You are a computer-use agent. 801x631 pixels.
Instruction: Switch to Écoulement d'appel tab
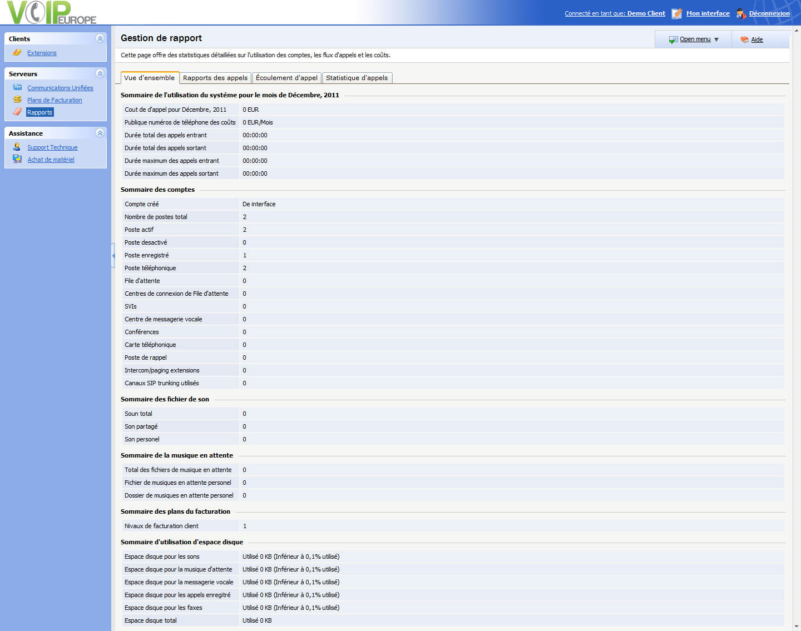[x=286, y=78]
